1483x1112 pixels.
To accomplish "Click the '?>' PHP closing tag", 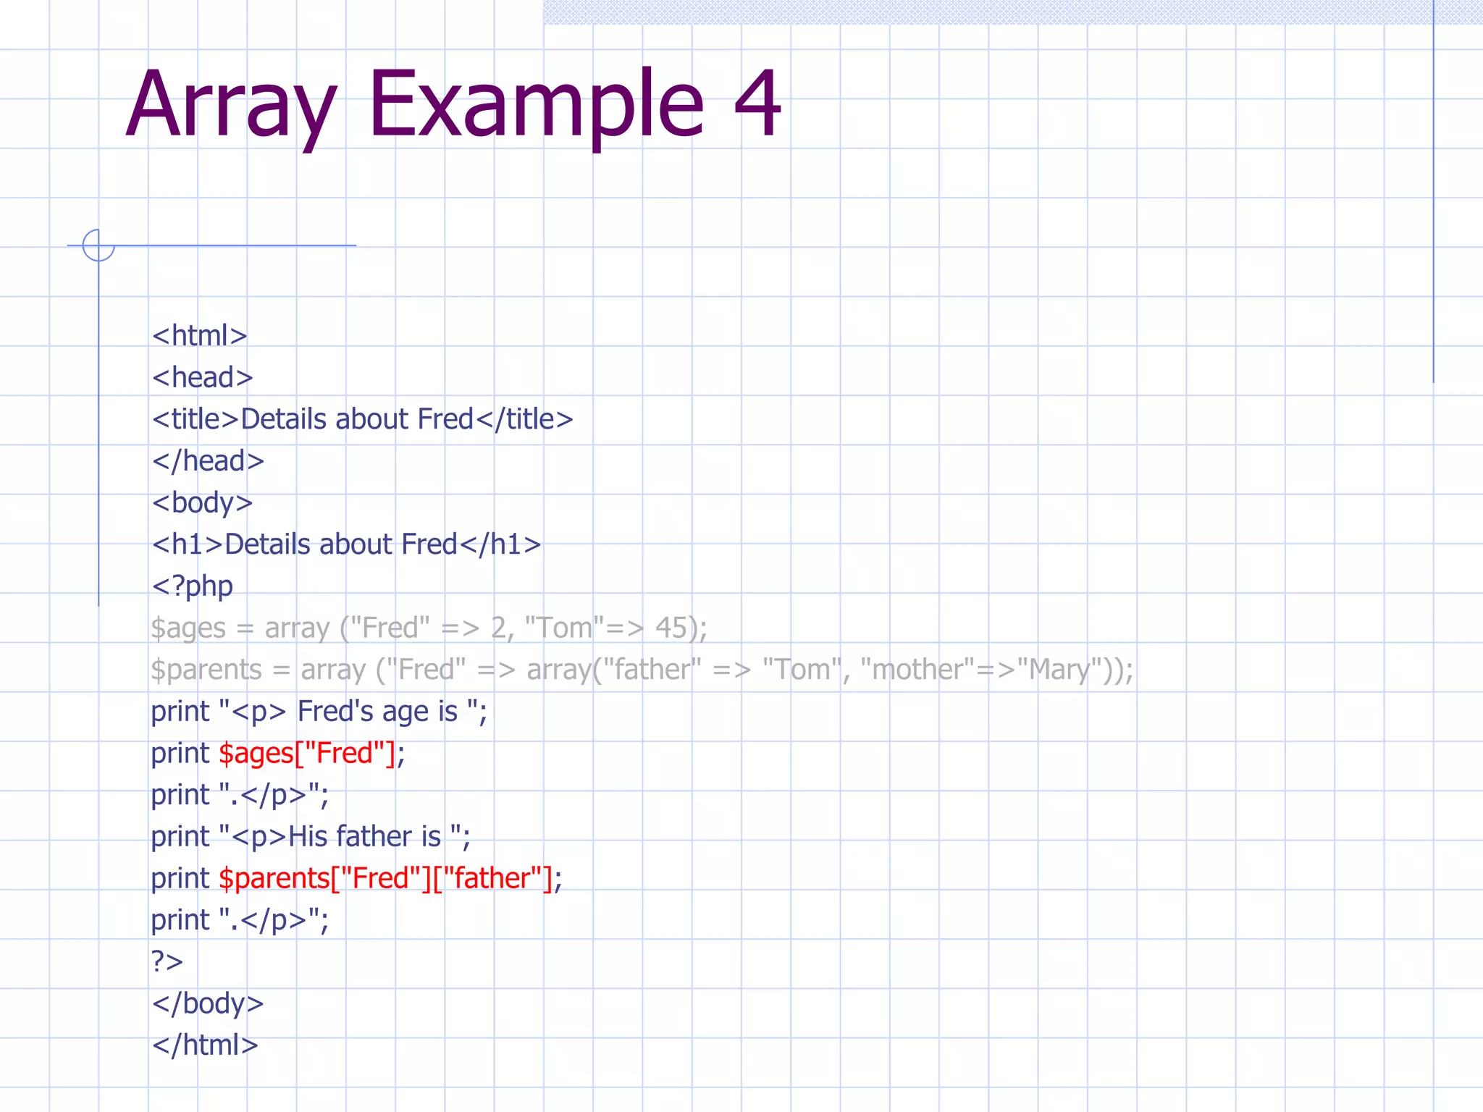I will pos(167,961).
